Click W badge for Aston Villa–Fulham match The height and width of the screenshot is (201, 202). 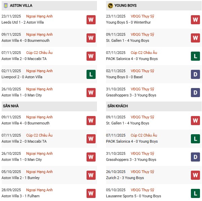point(91,193)
